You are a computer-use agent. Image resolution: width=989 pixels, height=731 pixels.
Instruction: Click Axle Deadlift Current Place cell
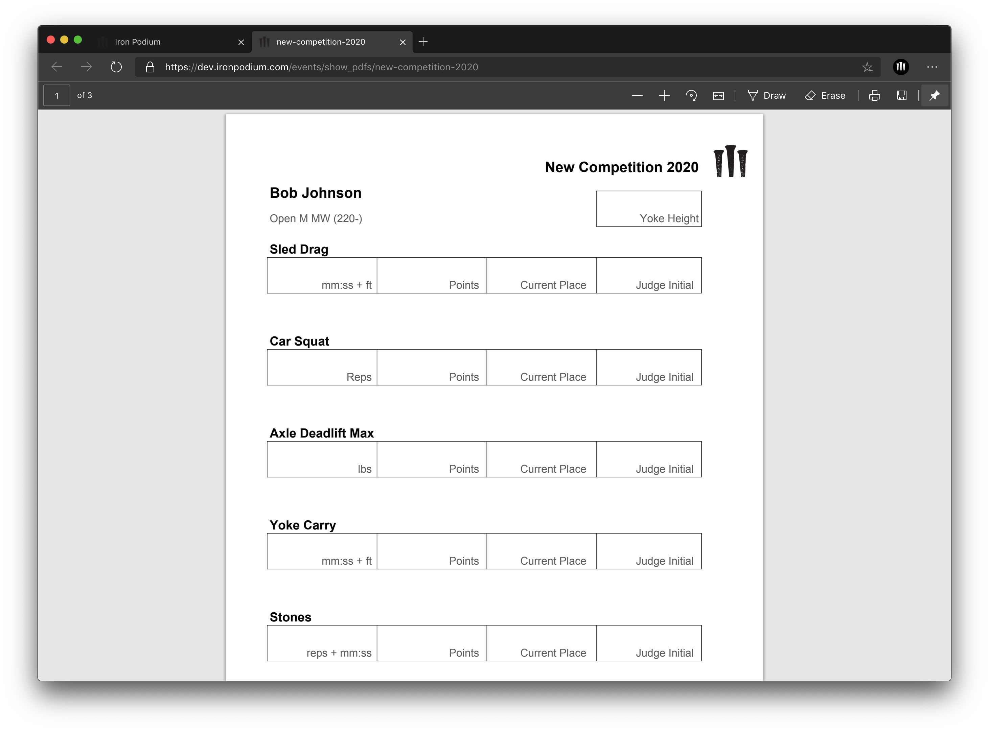tap(542, 459)
